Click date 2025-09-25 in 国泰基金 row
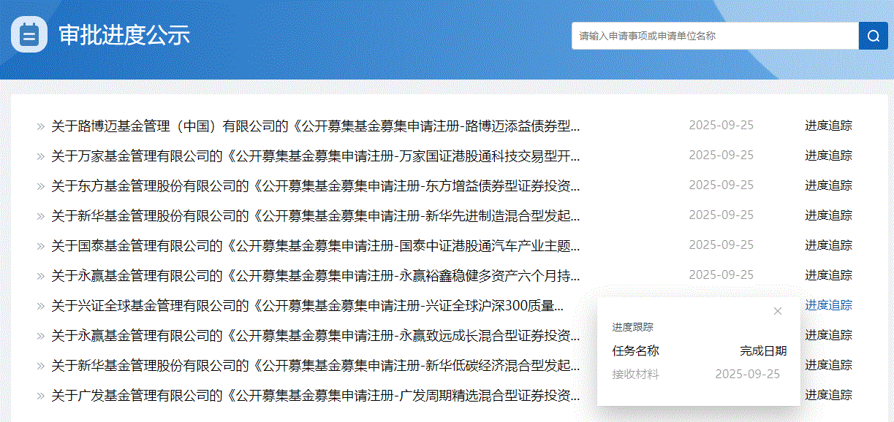The height and width of the screenshot is (422, 894). click(721, 245)
